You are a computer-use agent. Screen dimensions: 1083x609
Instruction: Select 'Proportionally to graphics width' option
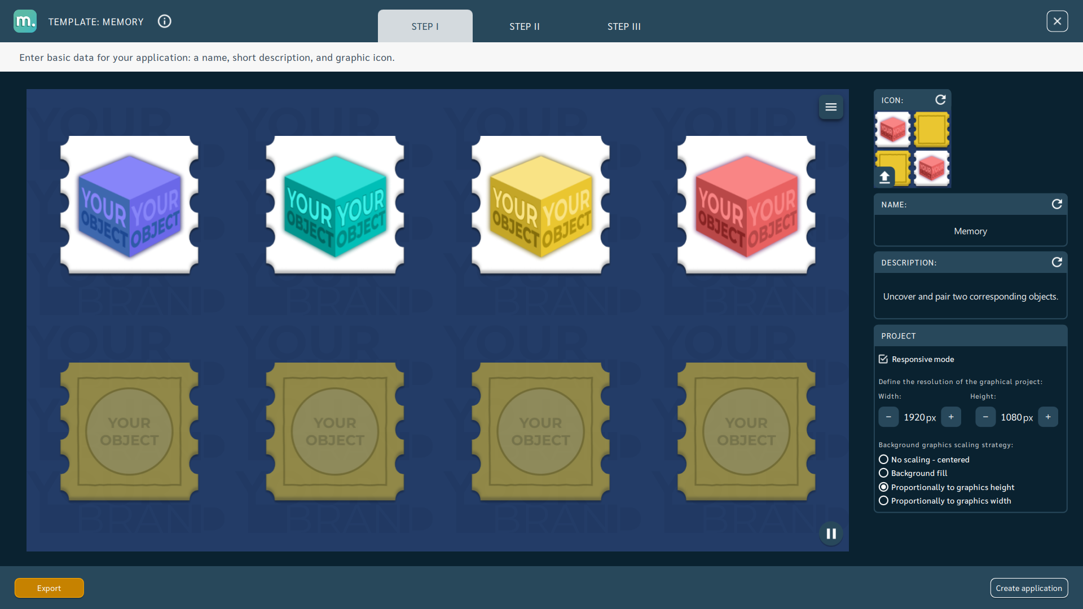883,501
